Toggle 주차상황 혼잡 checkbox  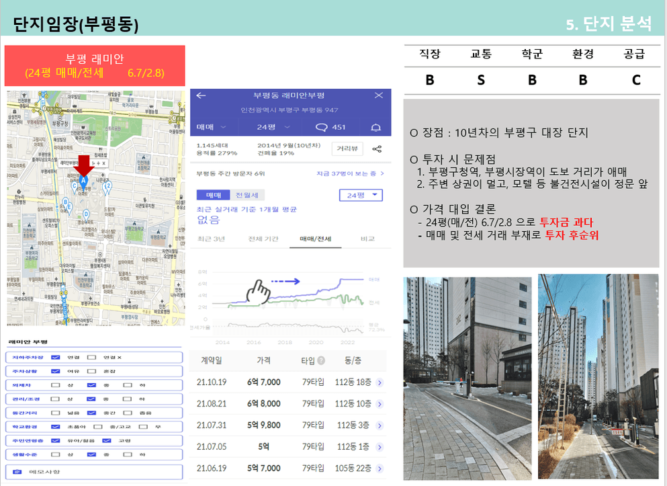pos(91,371)
